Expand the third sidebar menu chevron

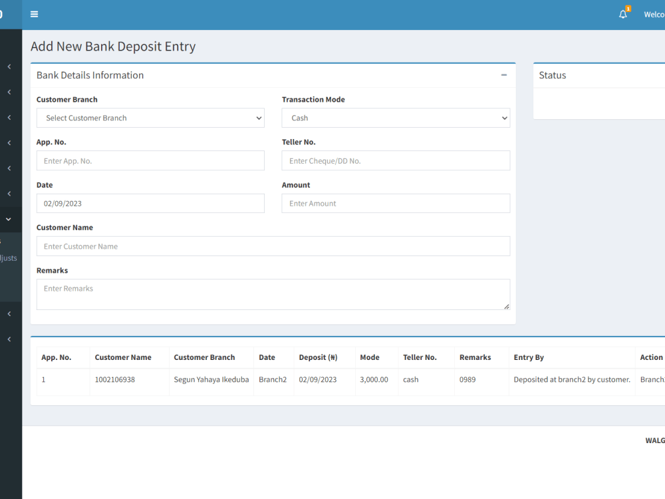[x=9, y=118]
